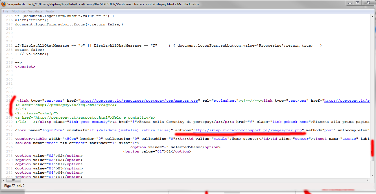
Task: Click the option value="02" line
Action: pos(49,156)
